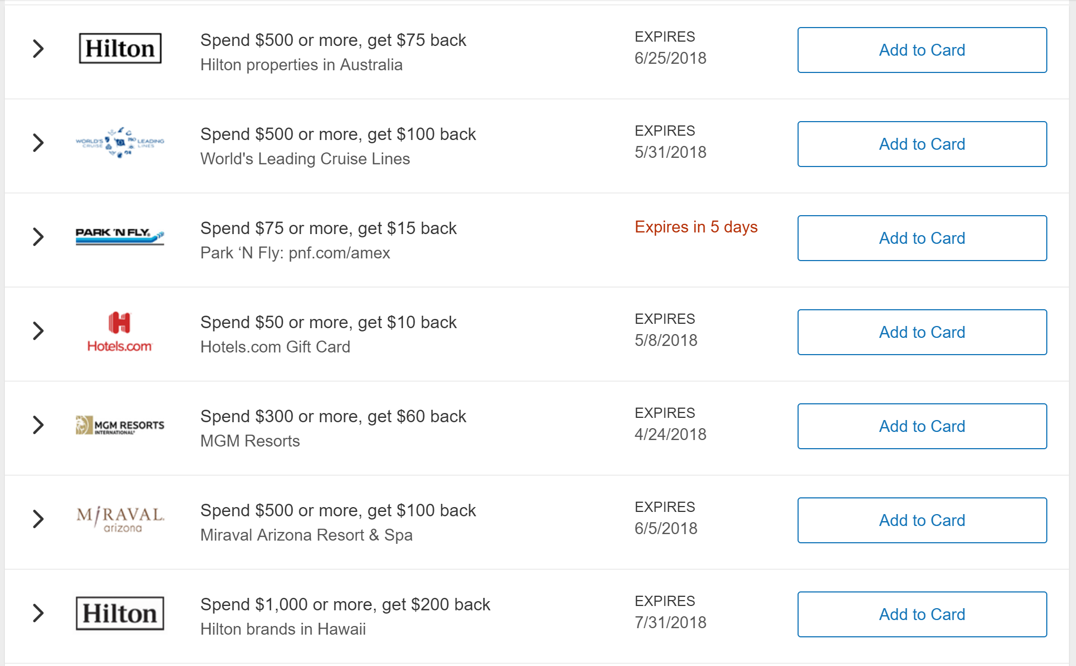
Task: Click the Miraval Arizona logo
Action: click(120, 520)
